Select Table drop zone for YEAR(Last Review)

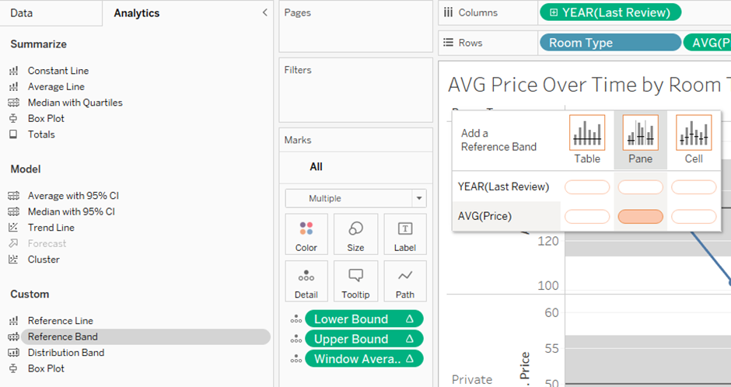[587, 187]
